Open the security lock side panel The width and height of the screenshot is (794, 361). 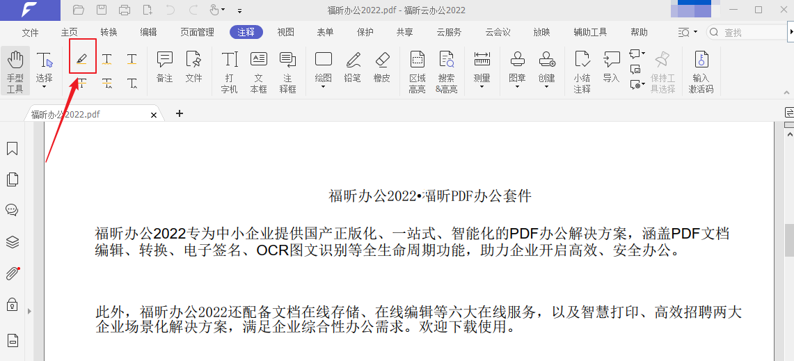coord(12,304)
